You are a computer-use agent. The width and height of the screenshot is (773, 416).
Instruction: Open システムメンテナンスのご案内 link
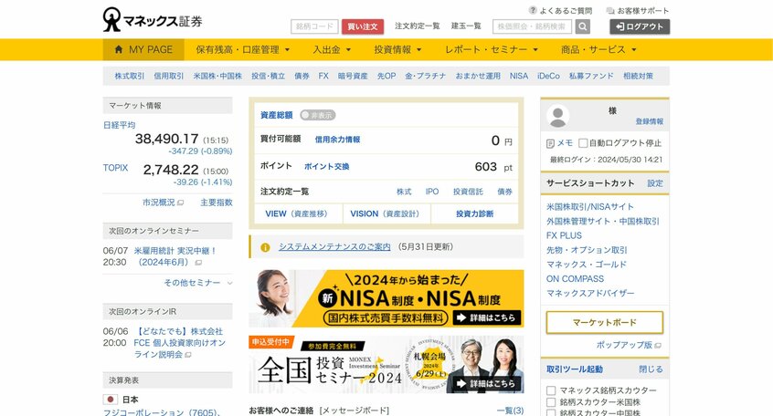tap(334, 246)
